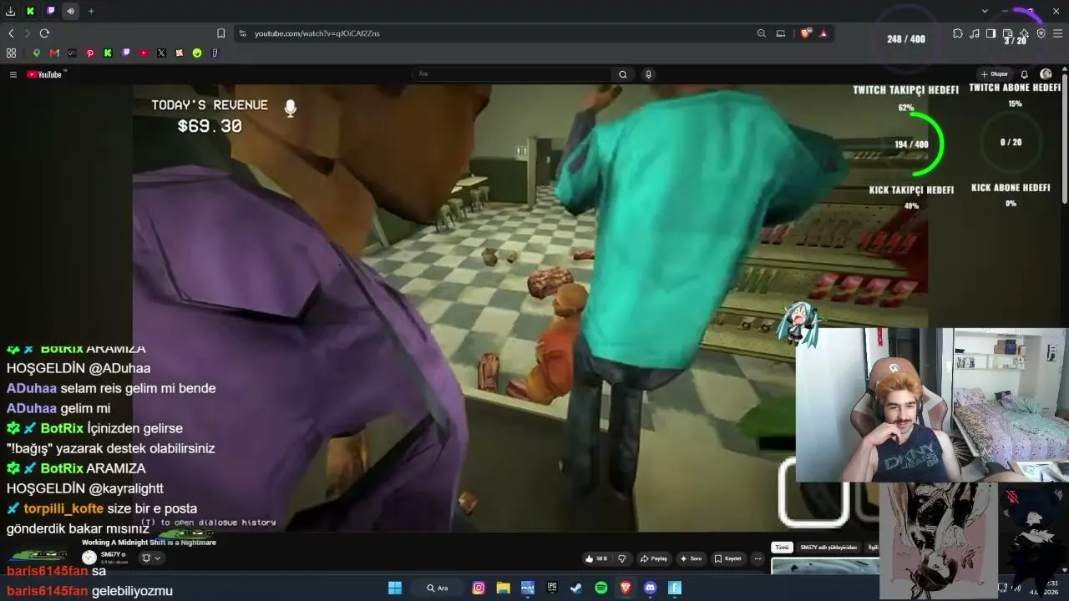
Task: Like the video with thumbs up
Action: pos(596,558)
